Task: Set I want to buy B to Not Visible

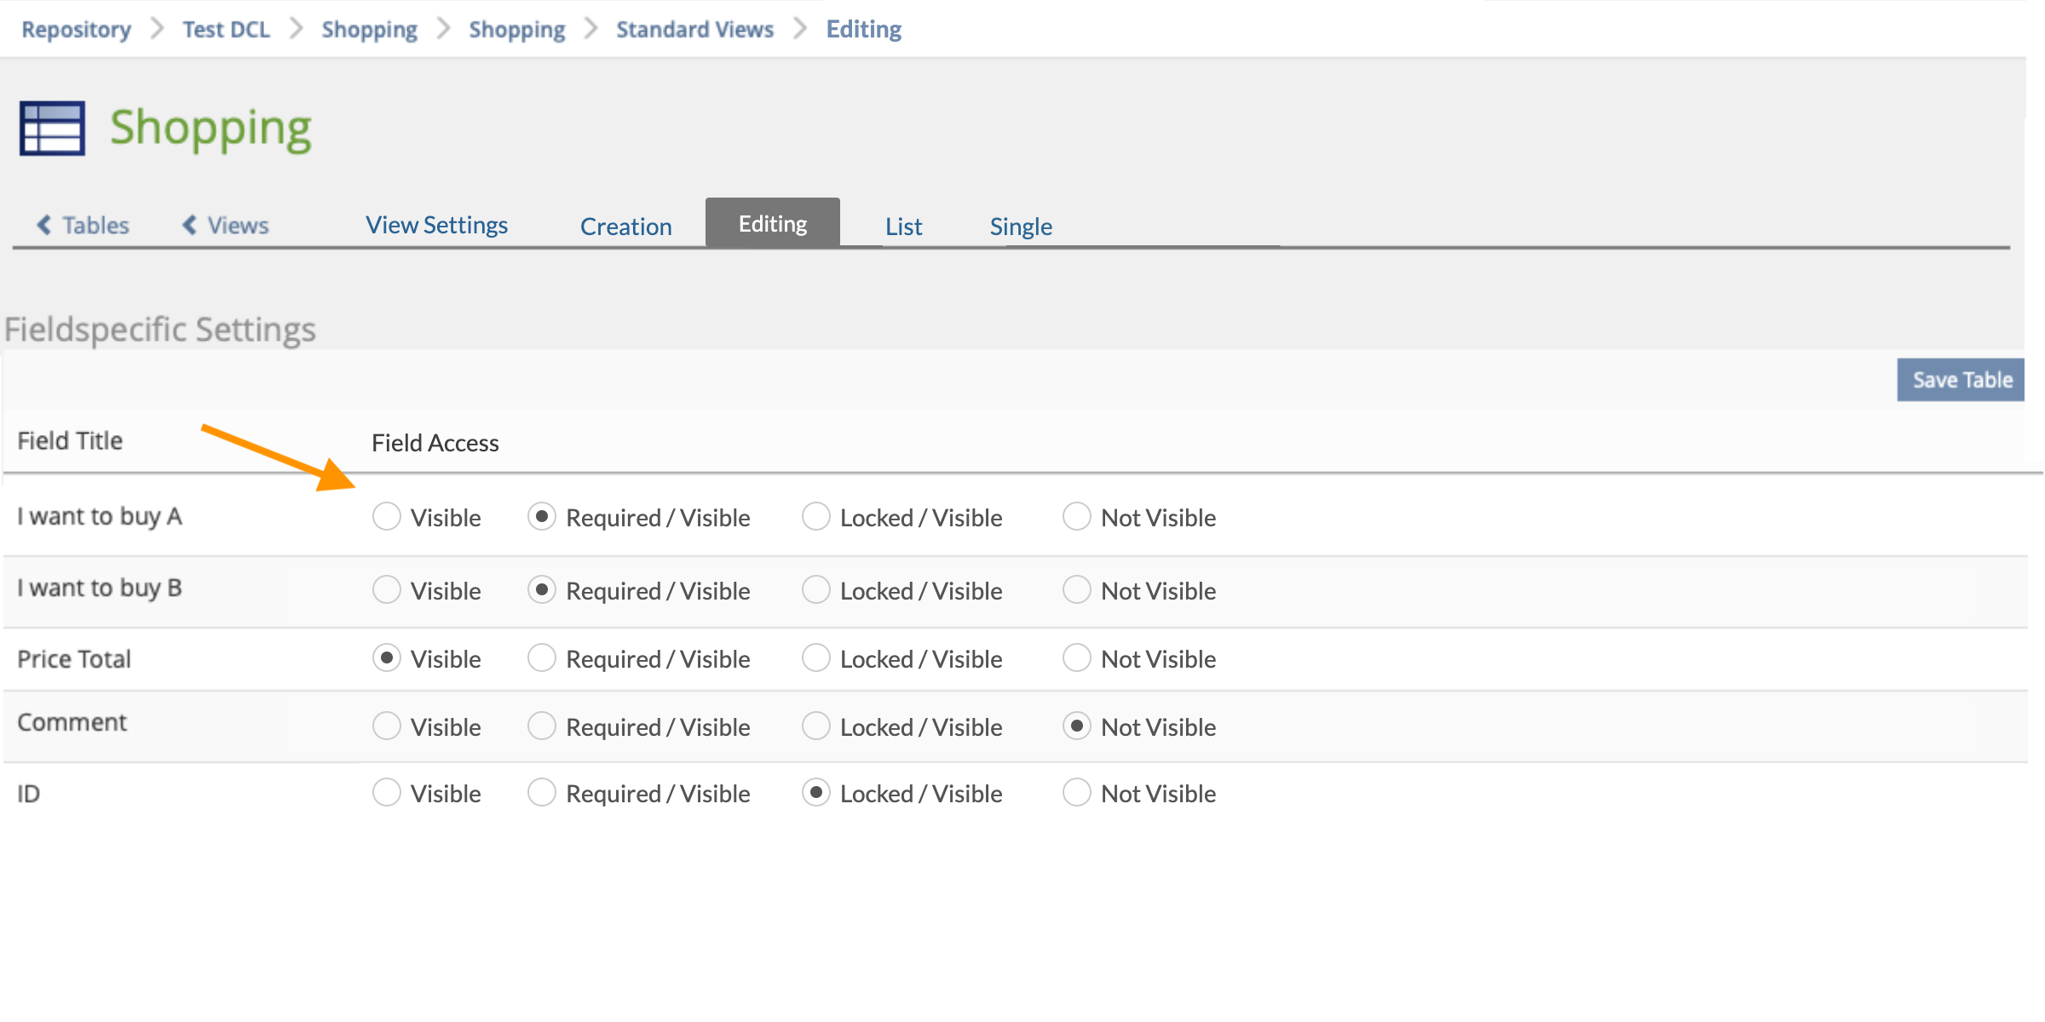Action: tap(1076, 589)
